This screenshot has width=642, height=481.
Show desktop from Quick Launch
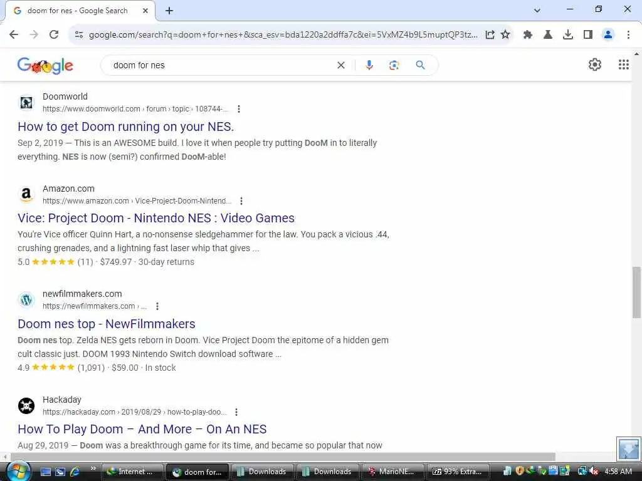45,472
